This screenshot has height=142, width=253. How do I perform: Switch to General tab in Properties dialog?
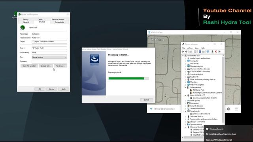[x=26, y=22]
